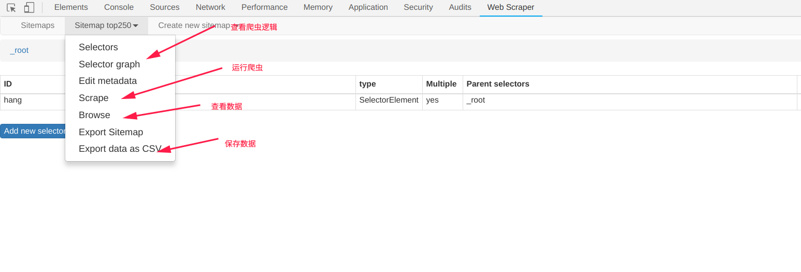
Task: Switch to the Elements tab
Action: [x=71, y=7]
